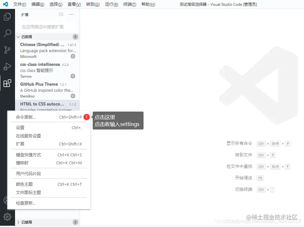304x227 pixels.
Task: Click the 已启用 count badge 6
Action: click(75, 37)
